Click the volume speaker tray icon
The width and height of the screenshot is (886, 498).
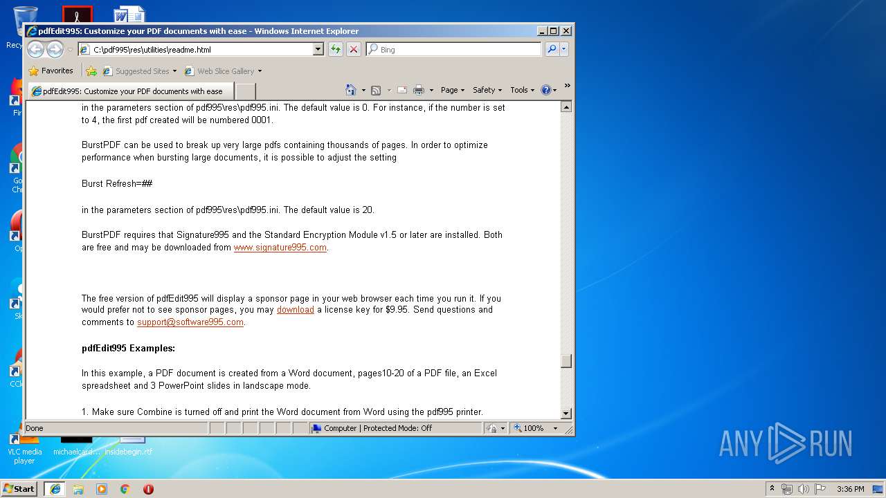click(x=804, y=488)
